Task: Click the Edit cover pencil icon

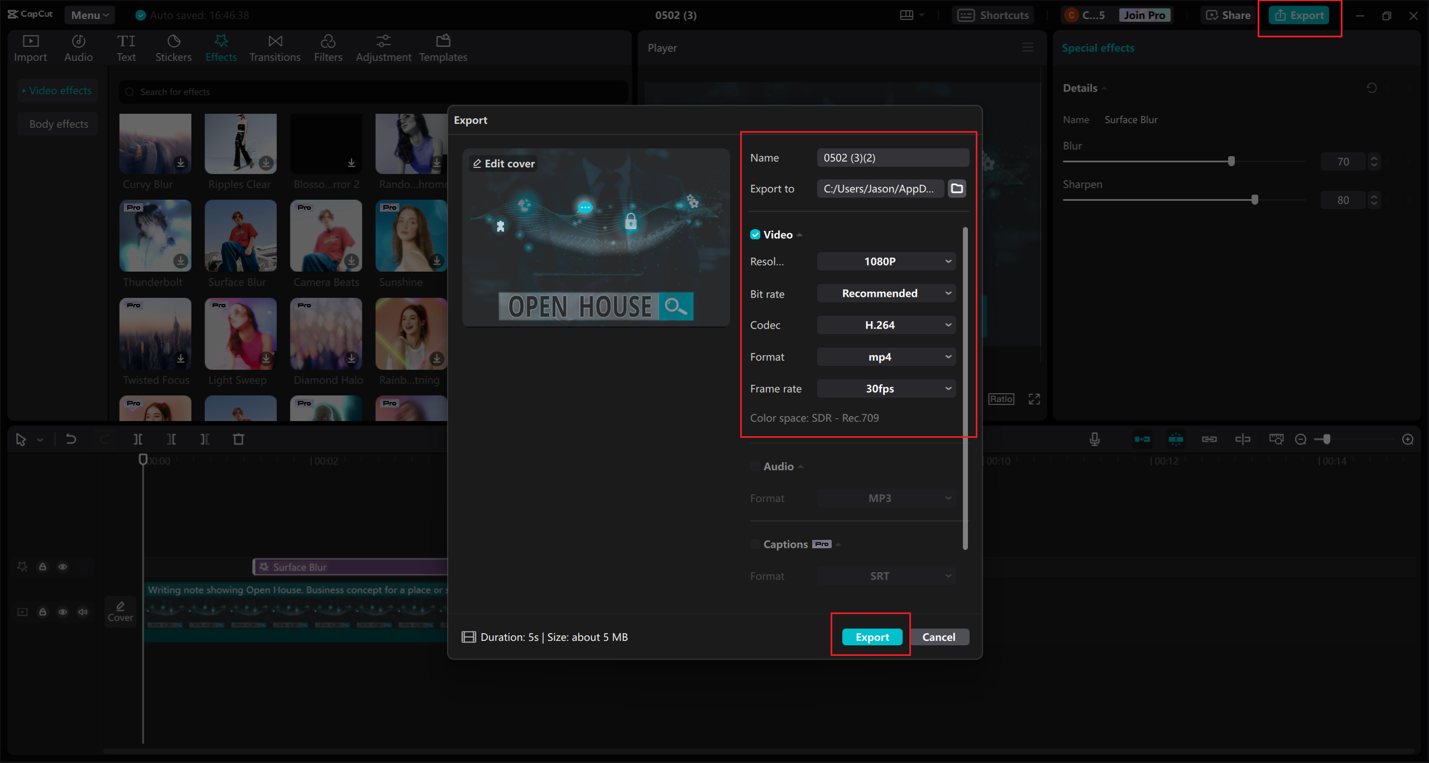Action: point(477,163)
